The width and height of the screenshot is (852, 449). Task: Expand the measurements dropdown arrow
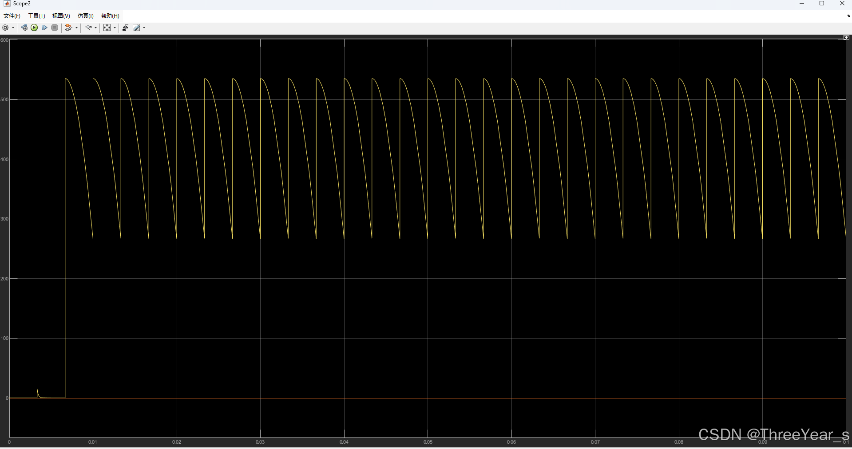click(x=144, y=28)
